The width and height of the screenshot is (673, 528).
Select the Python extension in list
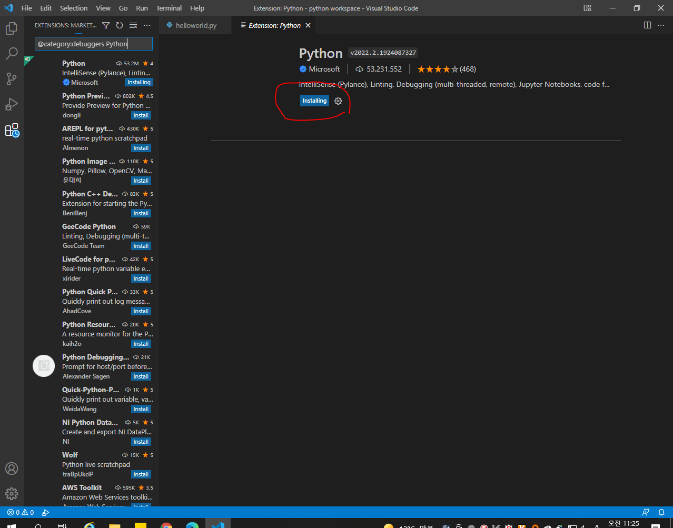point(92,73)
